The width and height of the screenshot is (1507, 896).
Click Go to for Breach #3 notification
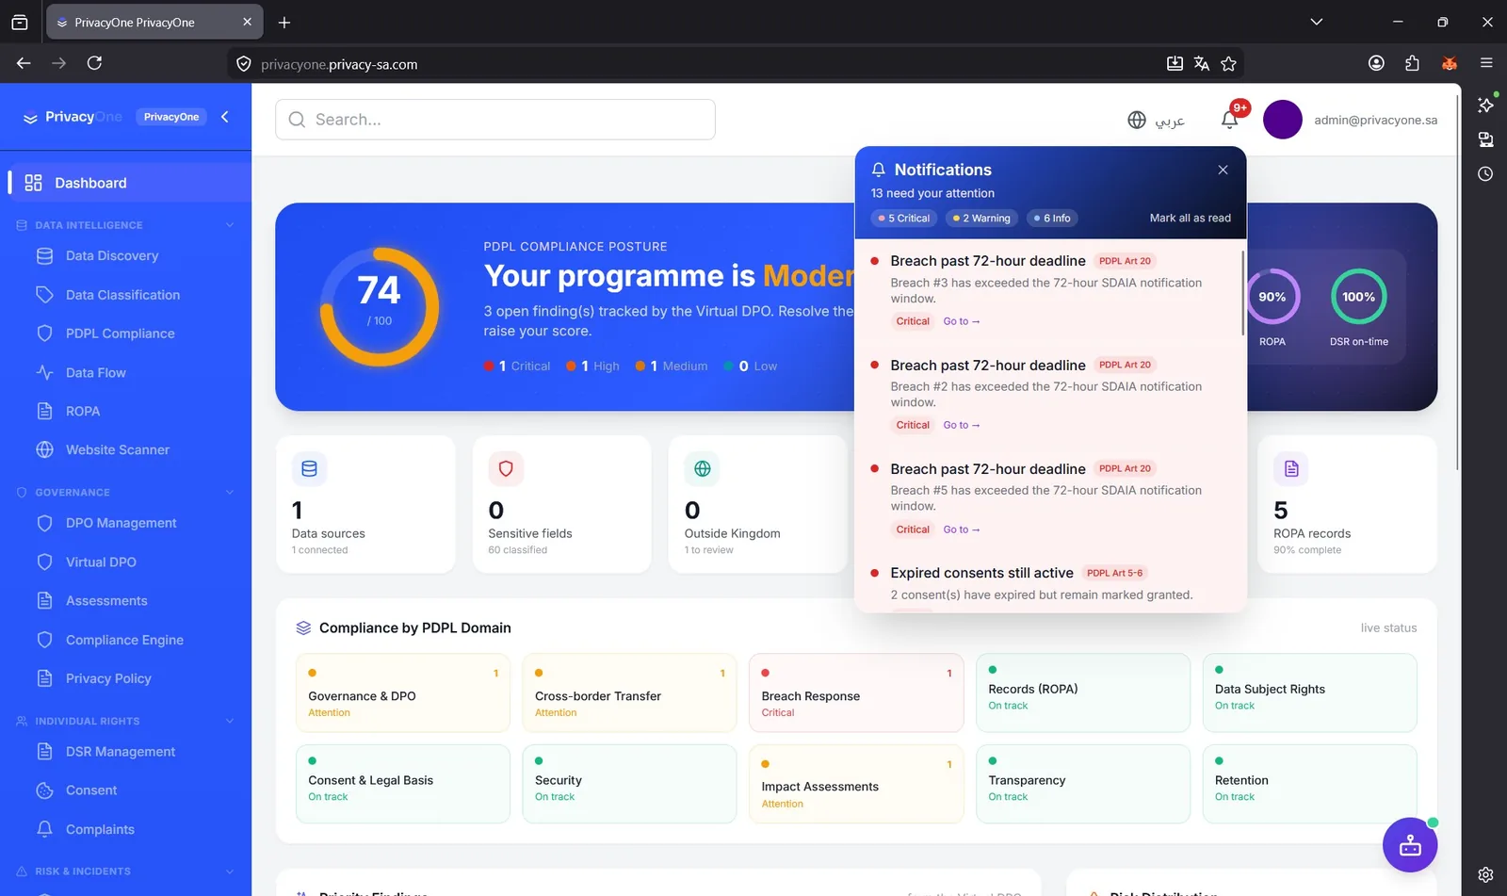(x=961, y=321)
